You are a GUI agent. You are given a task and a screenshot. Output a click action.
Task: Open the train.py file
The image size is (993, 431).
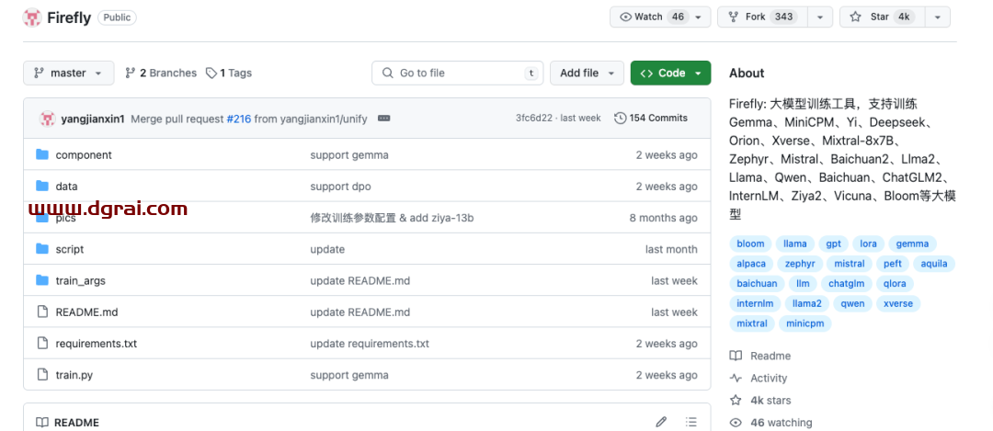coord(74,375)
